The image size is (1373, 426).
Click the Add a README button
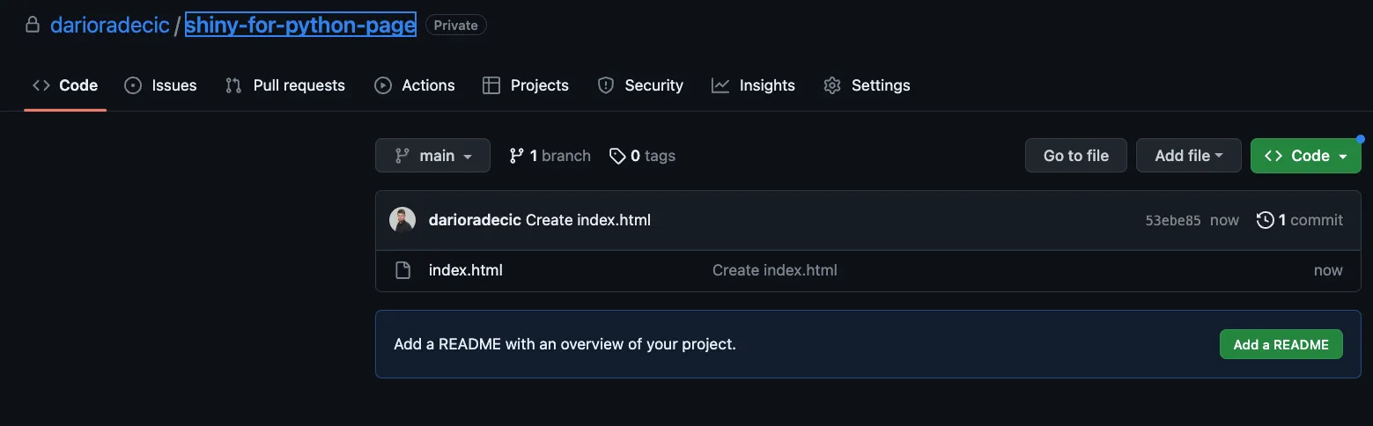pyautogui.click(x=1281, y=344)
